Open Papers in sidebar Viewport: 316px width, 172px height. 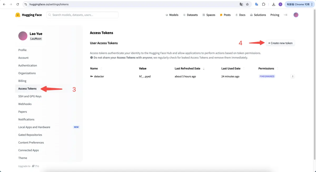coord(23,112)
